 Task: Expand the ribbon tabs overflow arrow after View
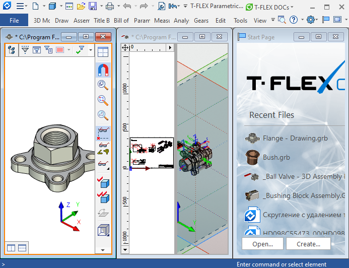(272, 20)
